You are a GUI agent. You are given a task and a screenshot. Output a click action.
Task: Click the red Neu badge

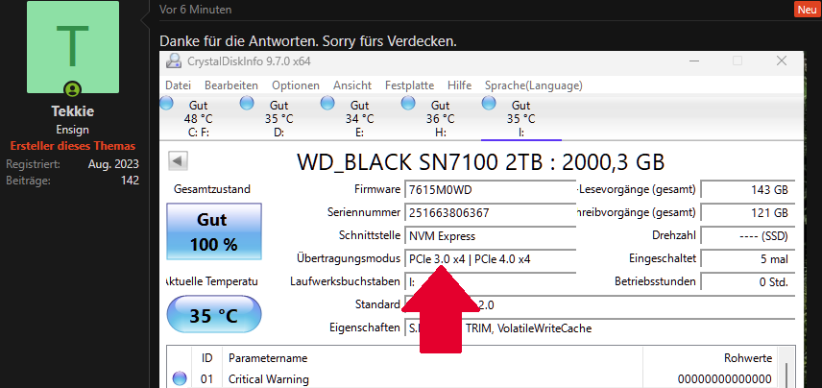tap(808, 10)
